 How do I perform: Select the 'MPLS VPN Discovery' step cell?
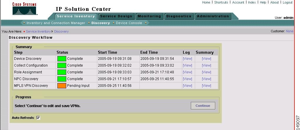[35, 85]
